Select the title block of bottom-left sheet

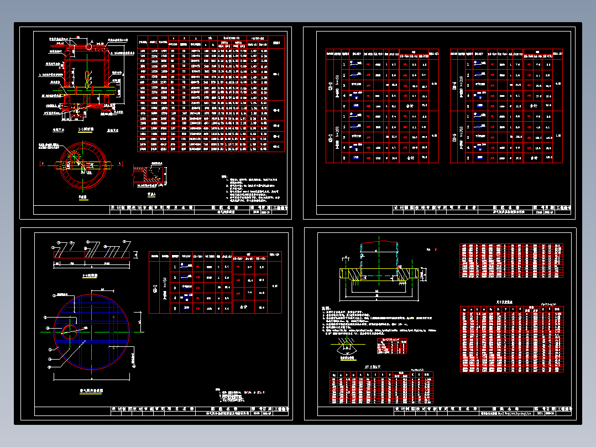tap(161, 411)
